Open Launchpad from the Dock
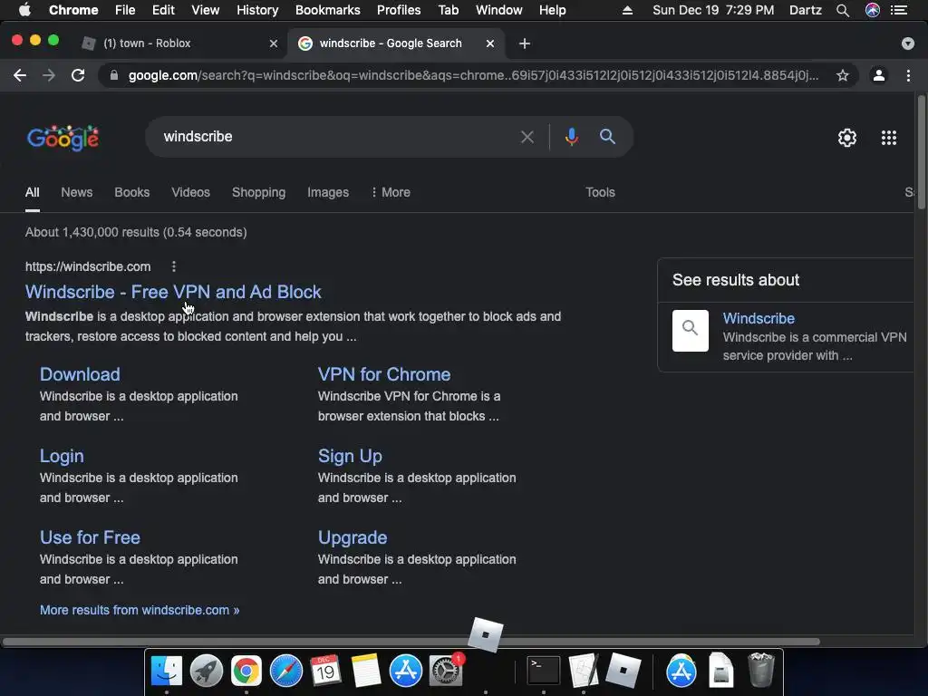928x696 pixels. pyautogui.click(x=206, y=671)
